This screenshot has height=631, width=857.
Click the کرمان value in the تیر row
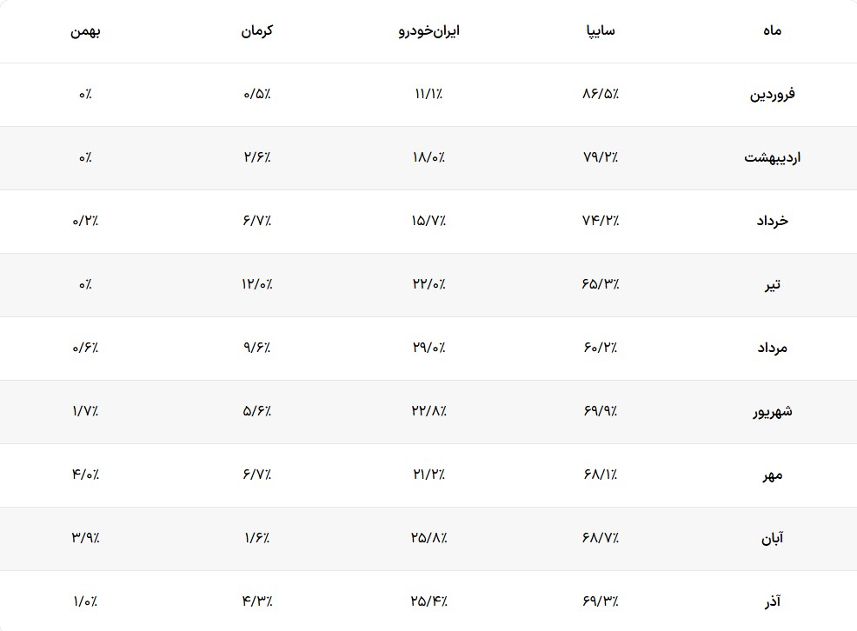257,285
